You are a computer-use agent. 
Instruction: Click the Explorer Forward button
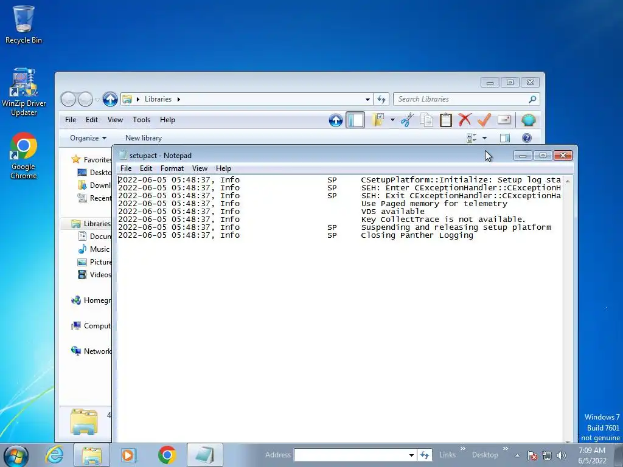(x=85, y=99)
